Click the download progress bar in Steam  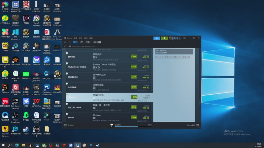[x=133, y=126]
